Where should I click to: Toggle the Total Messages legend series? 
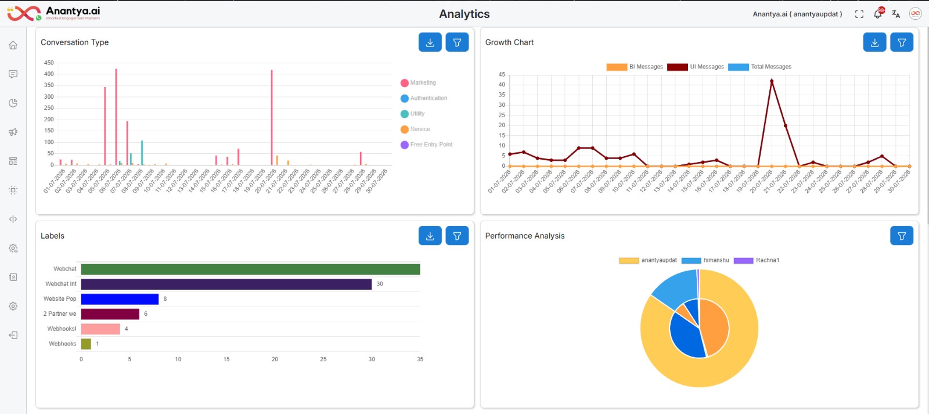[760, 67]
